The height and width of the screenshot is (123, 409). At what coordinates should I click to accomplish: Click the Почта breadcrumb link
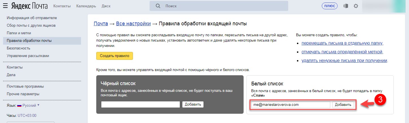point(101,24)
